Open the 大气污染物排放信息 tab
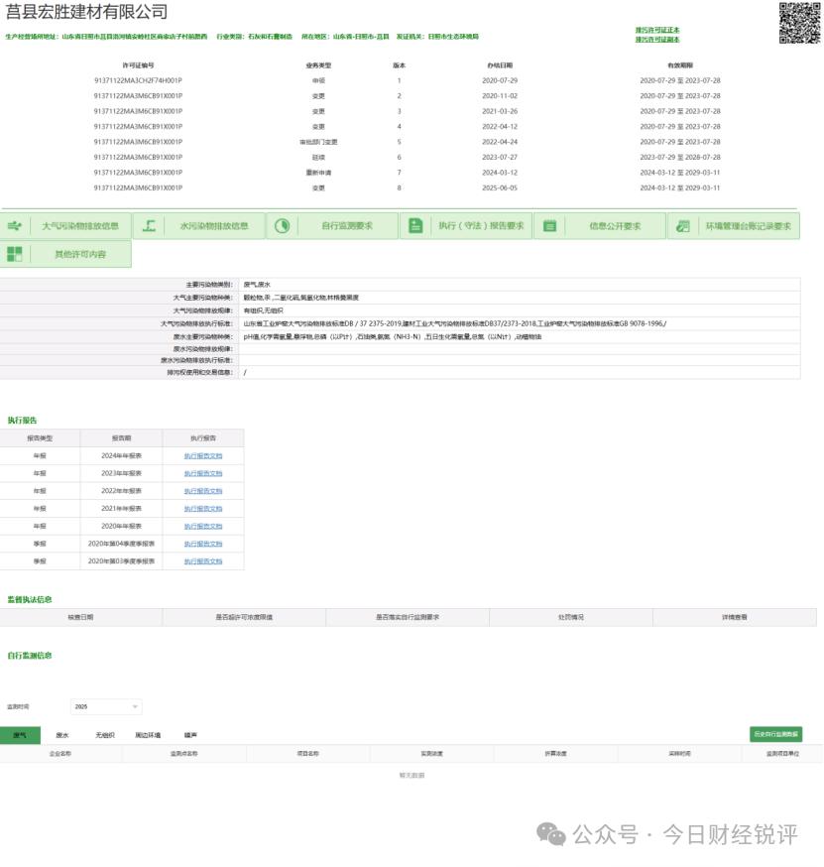 [65, 225]
